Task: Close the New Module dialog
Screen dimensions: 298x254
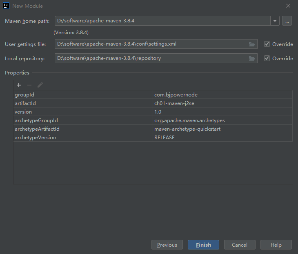Action: tap(288, 6)
